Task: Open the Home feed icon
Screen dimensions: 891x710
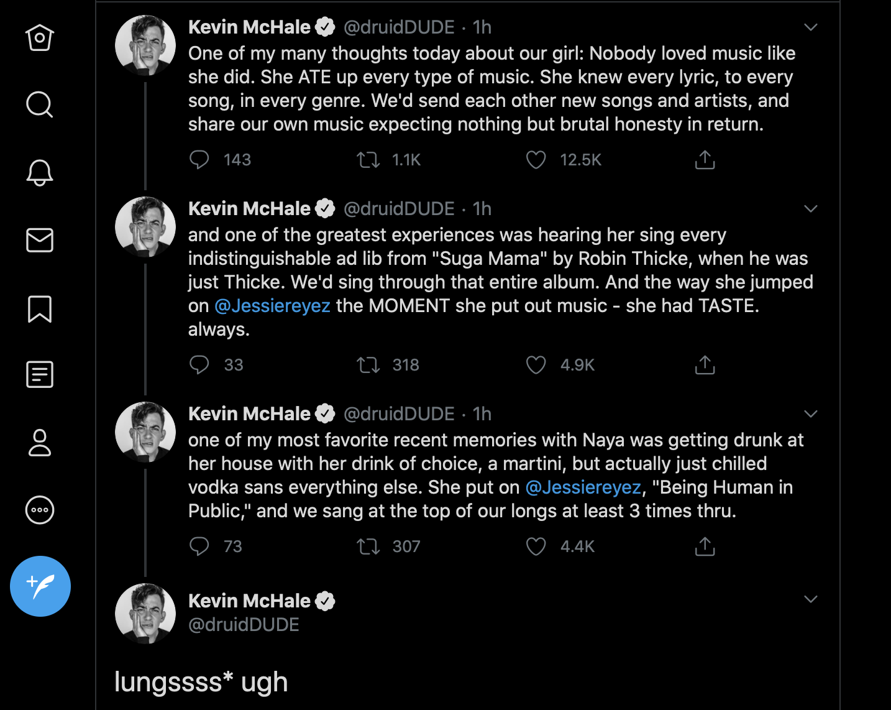Action: coord(40,38)
